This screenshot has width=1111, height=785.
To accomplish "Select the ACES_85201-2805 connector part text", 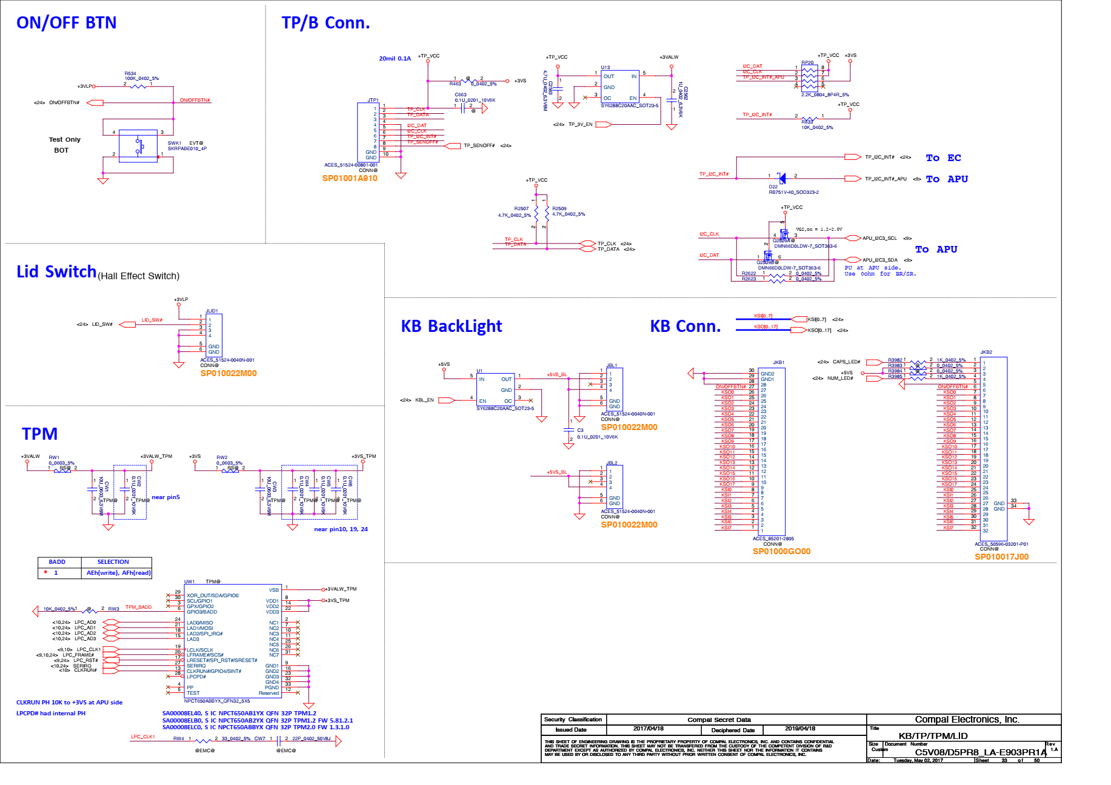I will (773, 538).
